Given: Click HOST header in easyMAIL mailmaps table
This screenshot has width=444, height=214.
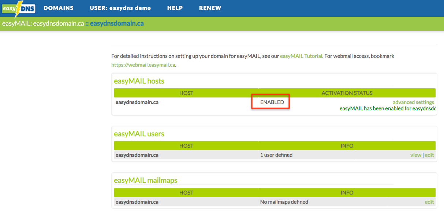Looking at the screenshot, I should (186, 193).
